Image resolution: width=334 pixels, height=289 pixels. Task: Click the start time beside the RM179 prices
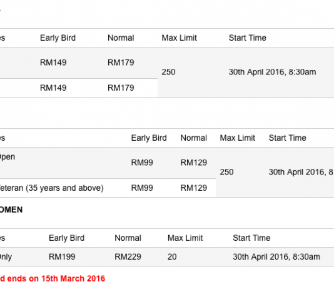coord(272,72)
